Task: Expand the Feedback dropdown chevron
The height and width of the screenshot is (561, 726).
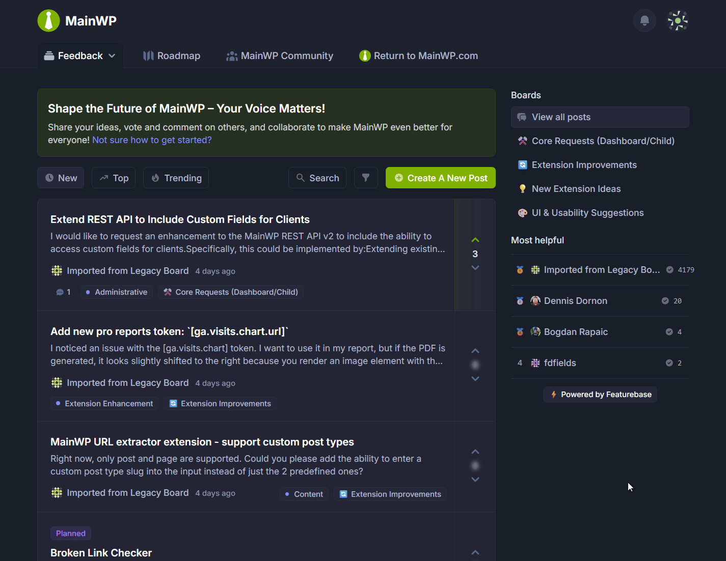Action: tap(112, 56)
